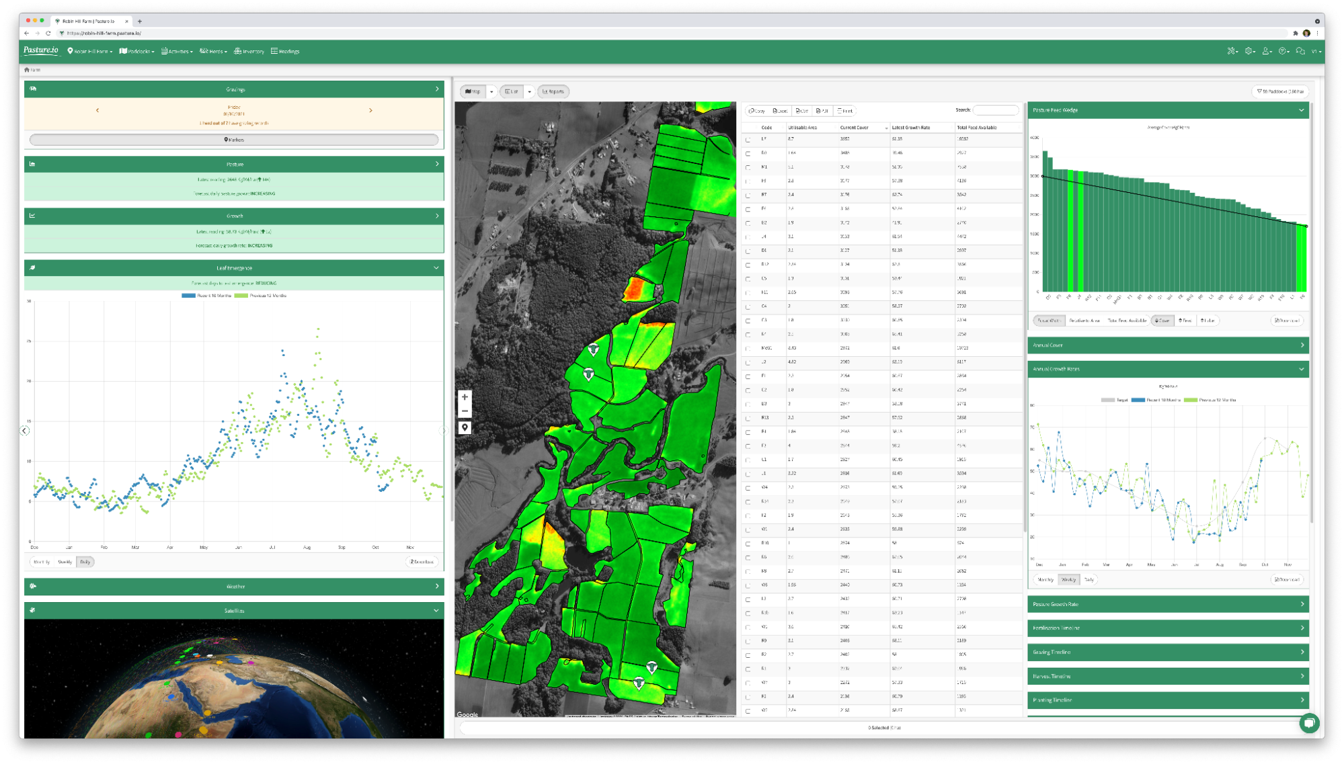Sort by Current Cover column
Viewport: 1344px width, 764px height.
[863, 127]
